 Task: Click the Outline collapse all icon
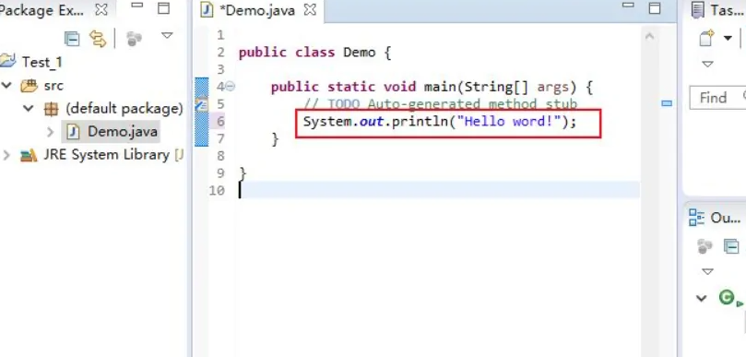tap(732, 246)
